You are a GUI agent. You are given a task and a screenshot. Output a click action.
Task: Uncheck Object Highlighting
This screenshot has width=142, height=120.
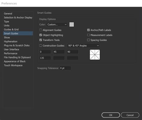point(41,35)
